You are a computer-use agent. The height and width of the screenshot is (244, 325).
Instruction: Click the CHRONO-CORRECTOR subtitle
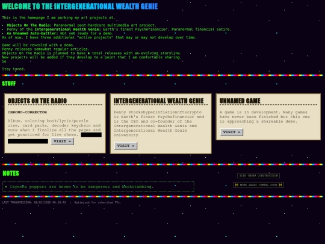[27, 112]
